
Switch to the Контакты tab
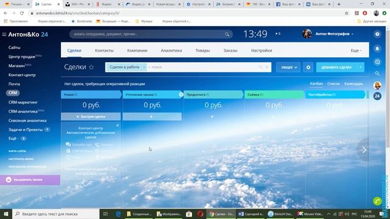click(104, 50)
